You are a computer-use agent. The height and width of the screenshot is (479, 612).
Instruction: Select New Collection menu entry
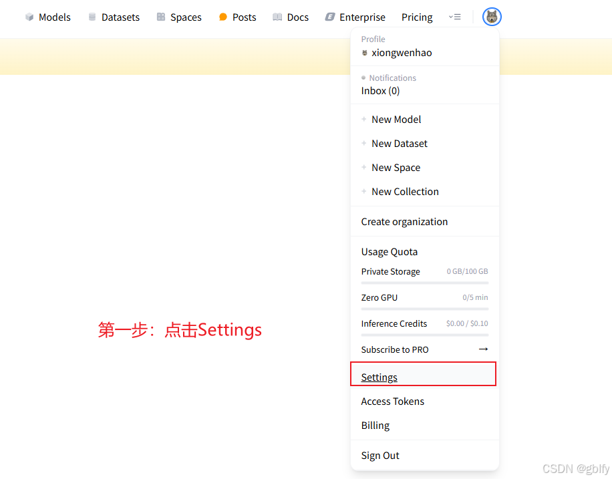[x=405, y=192]
